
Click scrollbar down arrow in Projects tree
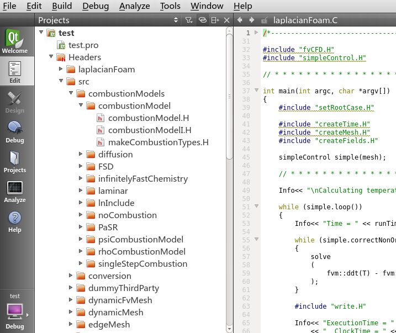[x=229, y=329]
